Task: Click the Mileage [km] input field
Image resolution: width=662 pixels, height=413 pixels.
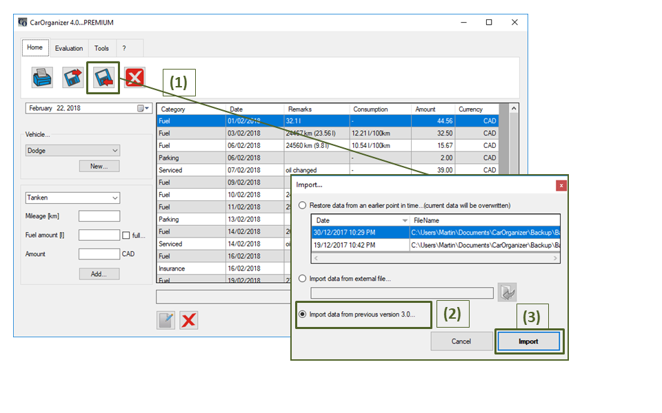Action: click(99, 216)
